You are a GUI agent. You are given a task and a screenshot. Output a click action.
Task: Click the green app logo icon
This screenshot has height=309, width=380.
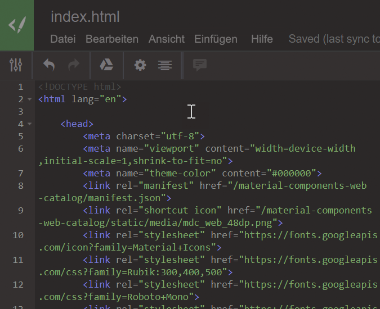click(x=17, y=25)
